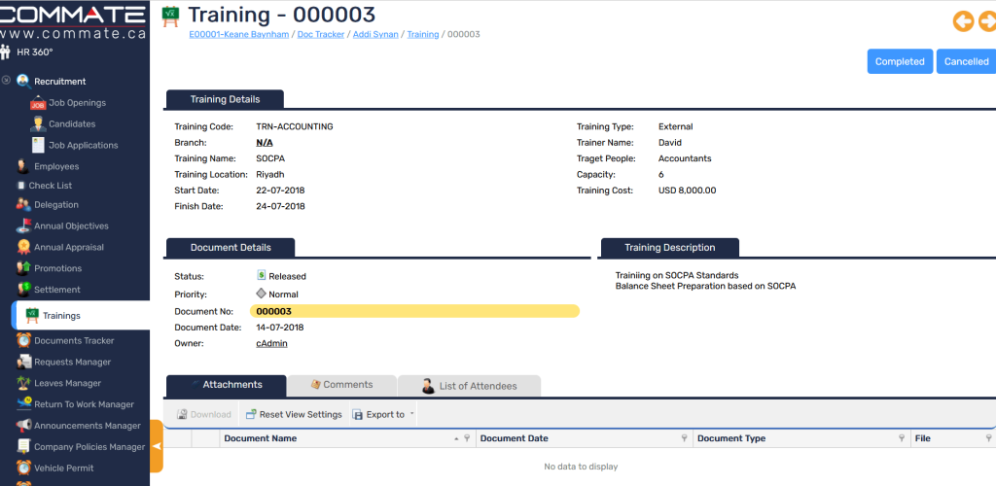Click Doc Tracker breadcrumb link

pos(323,34)
